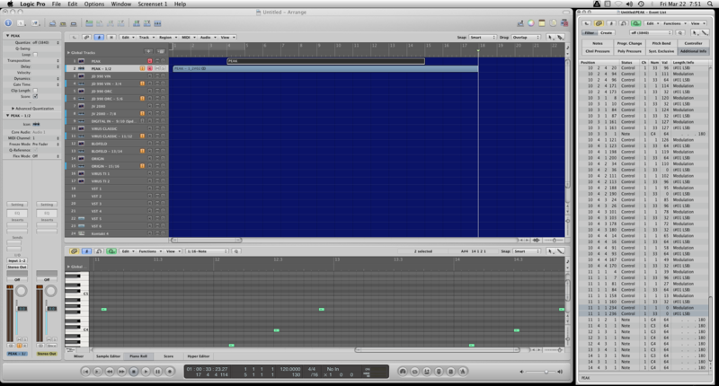The width and height of the screenshot is (719, 386).
Task: Click the Filter button in Event List
Action: (x=589, y=32)
